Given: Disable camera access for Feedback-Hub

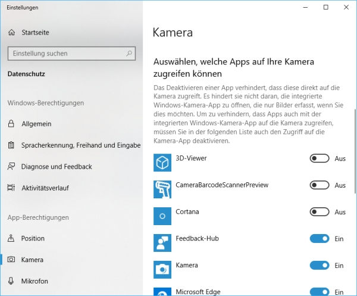Looking at the screenshot, I should click(x=320, y=239).
